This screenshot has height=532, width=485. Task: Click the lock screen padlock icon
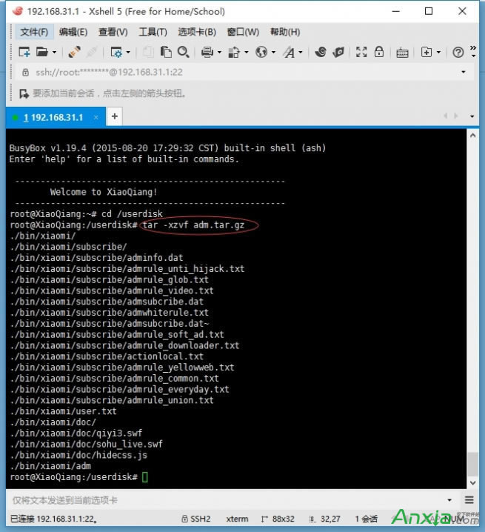point(379,52)
